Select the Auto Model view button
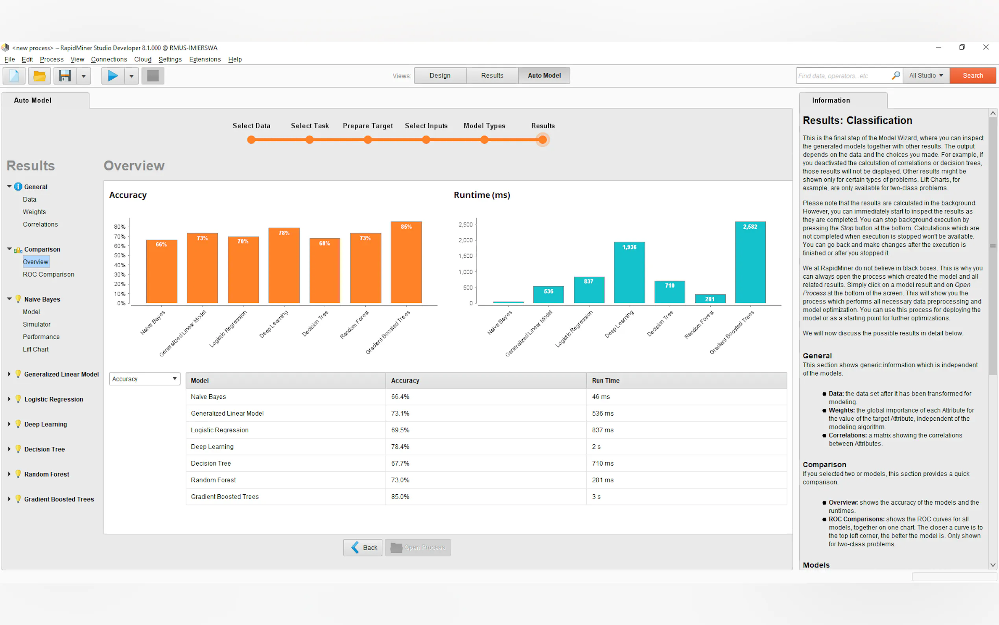 coord(544,76)
